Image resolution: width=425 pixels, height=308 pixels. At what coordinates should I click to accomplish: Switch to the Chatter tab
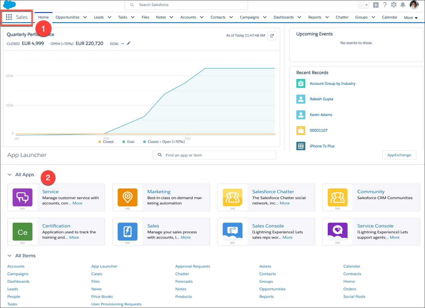click(342, 17)
